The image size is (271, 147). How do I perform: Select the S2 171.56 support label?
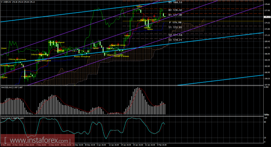(x=175, y=35)
